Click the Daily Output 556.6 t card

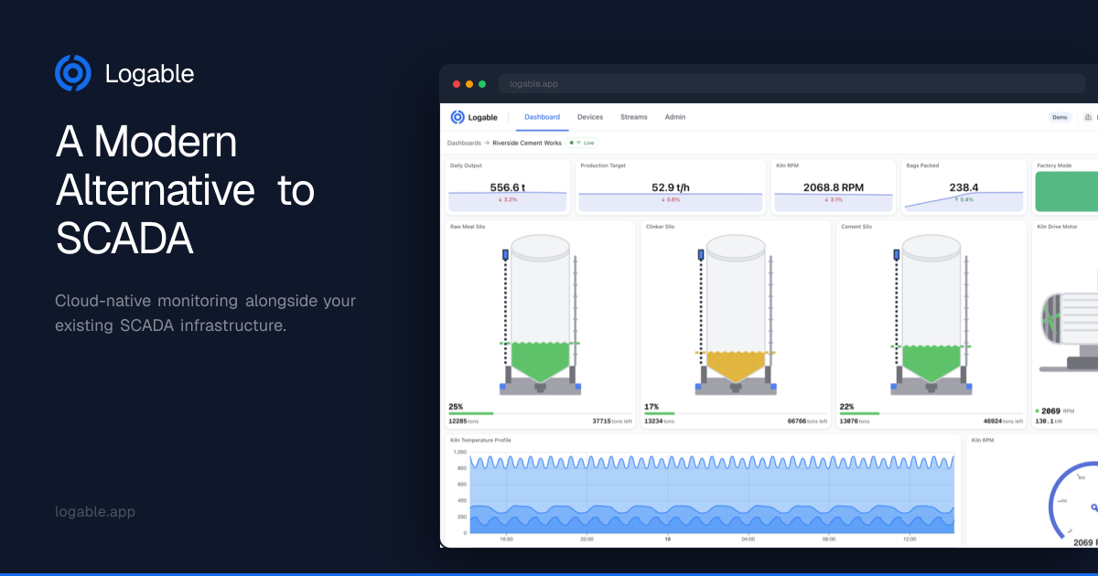(508, 187)
